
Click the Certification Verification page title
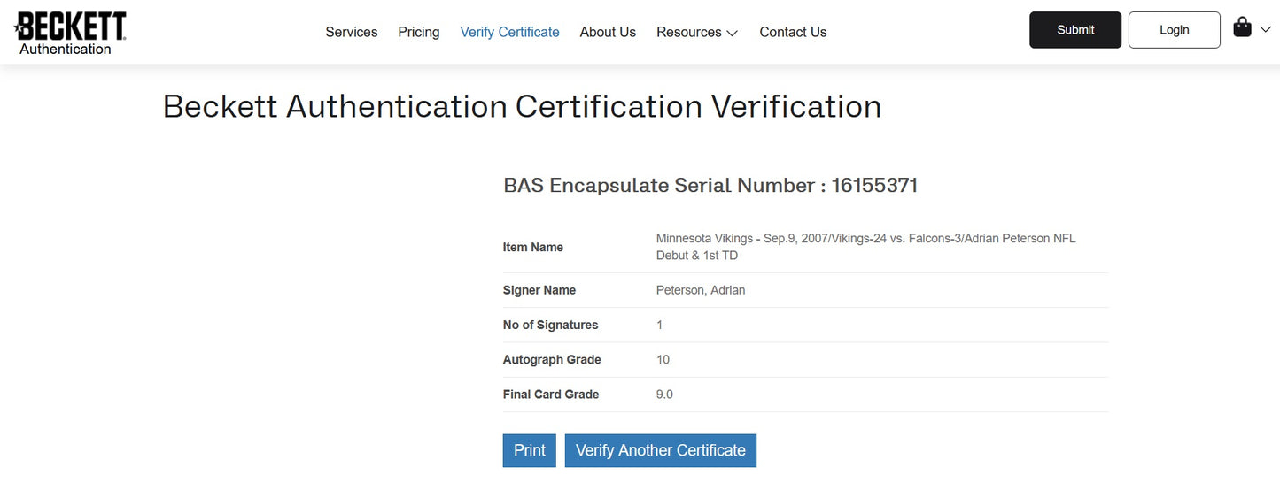coord(522,107)
